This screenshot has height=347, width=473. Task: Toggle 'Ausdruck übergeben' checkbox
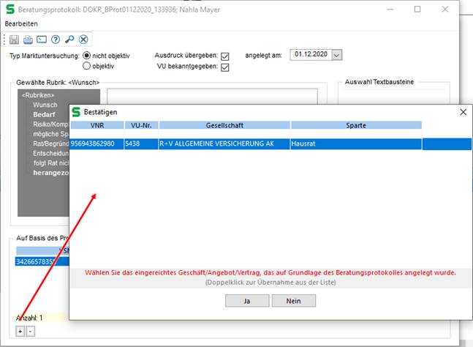click(x=225, y=56)
